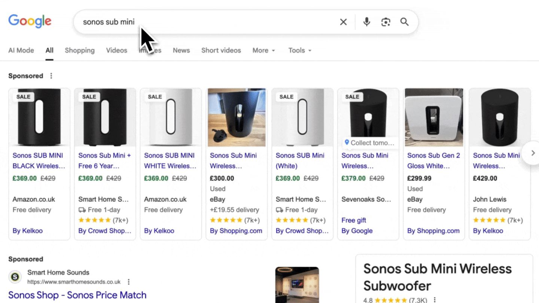Click the Google logo
This screenshot has height=303, width=539.
click(30, 21)
